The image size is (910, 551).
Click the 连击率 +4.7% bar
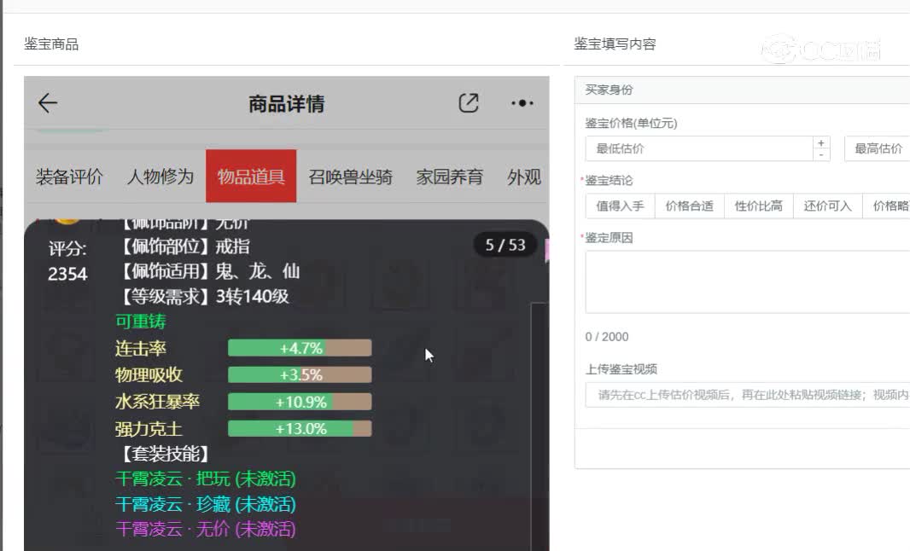[x=300, y=348]
